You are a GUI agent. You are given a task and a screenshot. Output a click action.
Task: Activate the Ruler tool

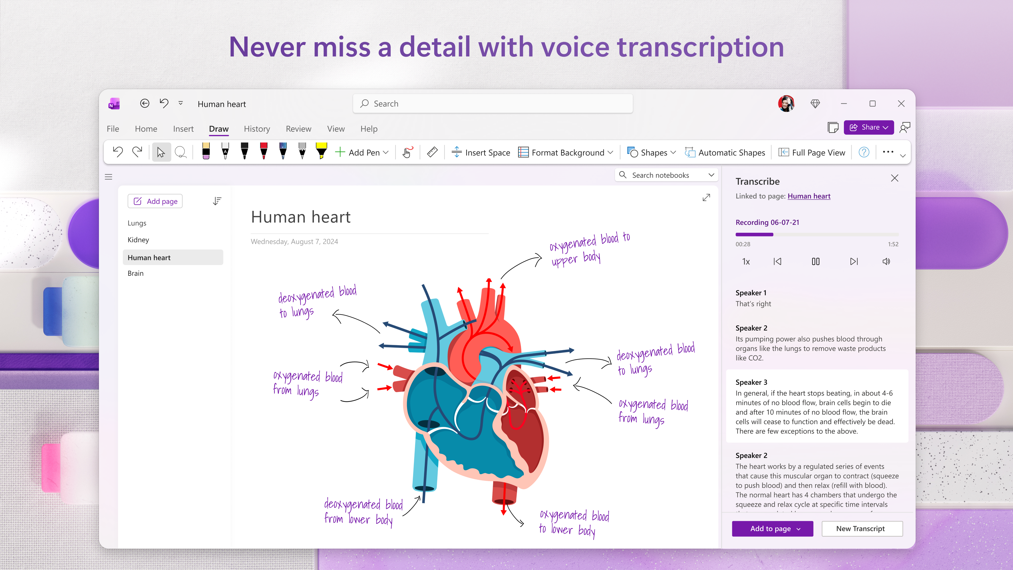coord(432,152)
